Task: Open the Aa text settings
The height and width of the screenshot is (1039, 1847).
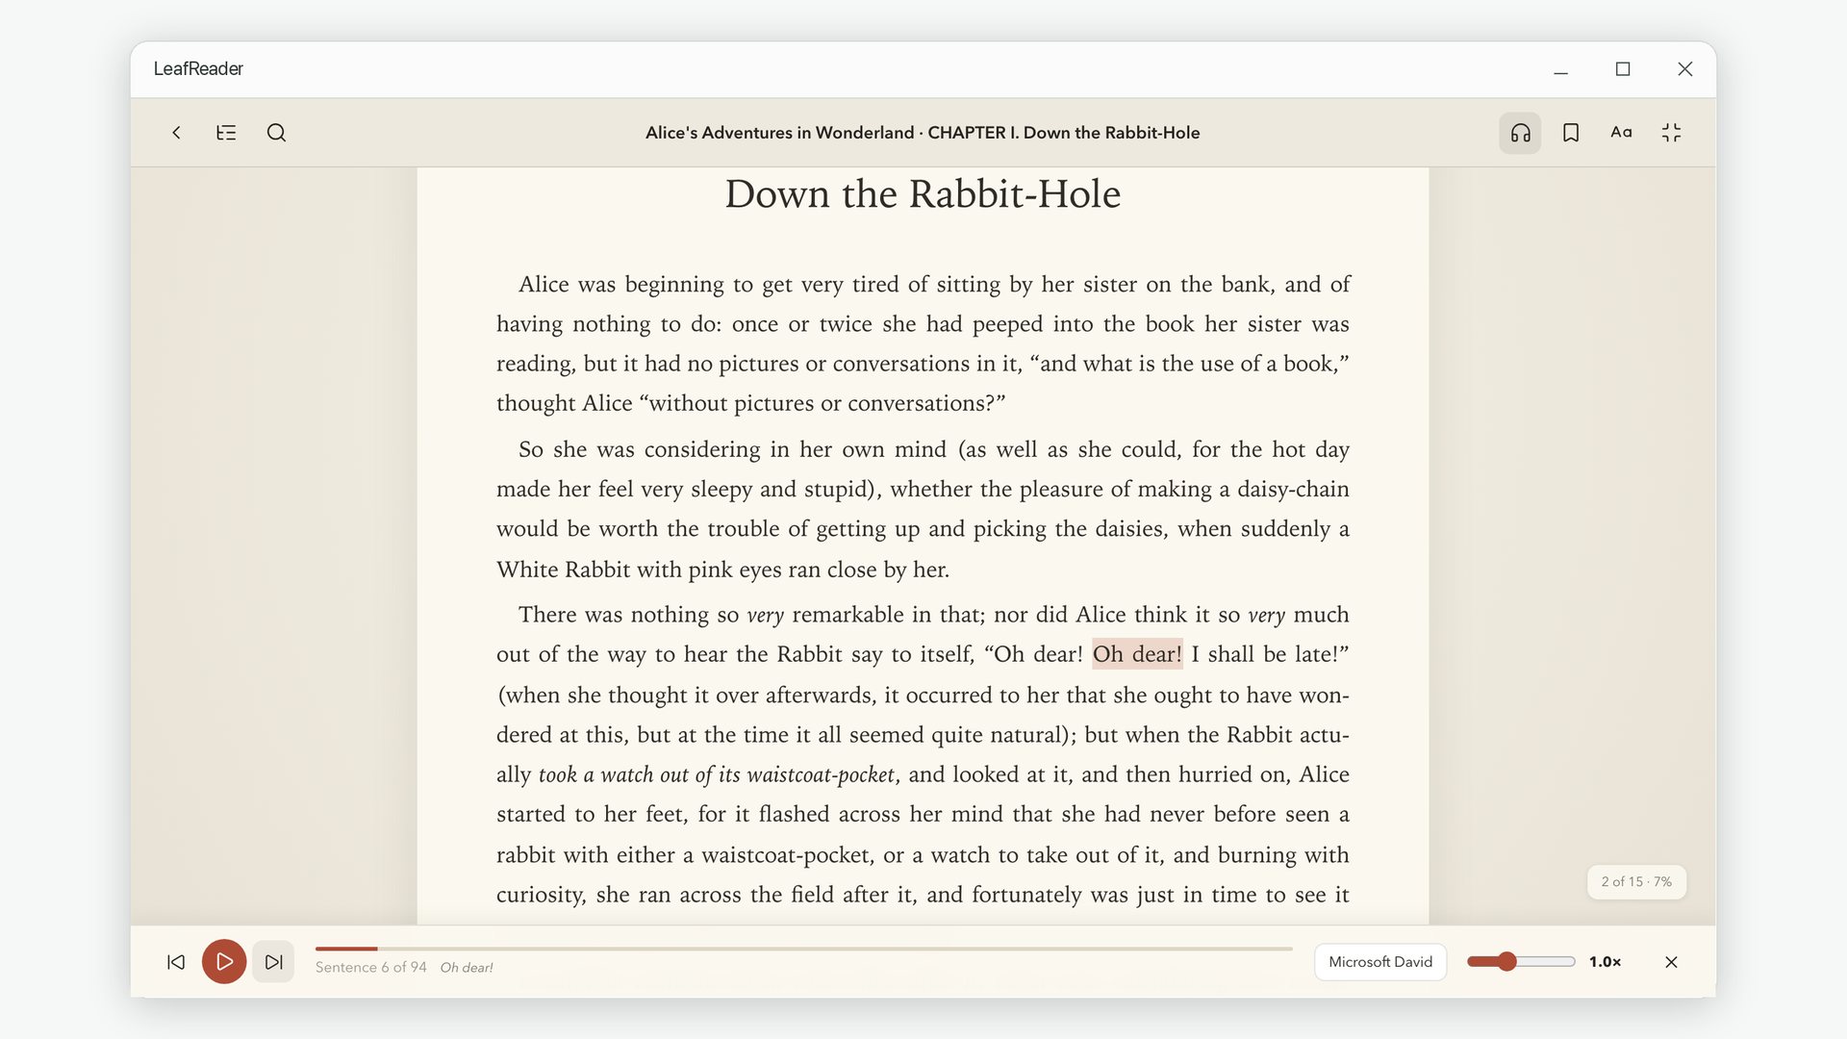Action: pos(1621,133)
